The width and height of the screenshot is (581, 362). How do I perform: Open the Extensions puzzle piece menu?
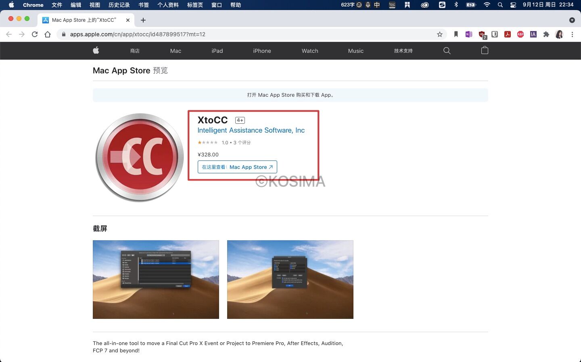546,34
